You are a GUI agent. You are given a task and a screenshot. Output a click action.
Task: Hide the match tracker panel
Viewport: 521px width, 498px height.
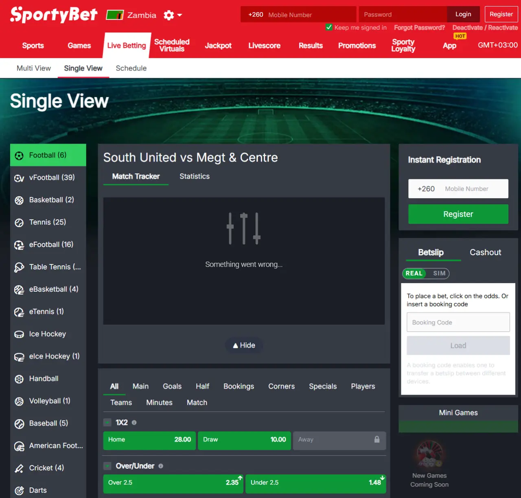(x=244, y=345)
